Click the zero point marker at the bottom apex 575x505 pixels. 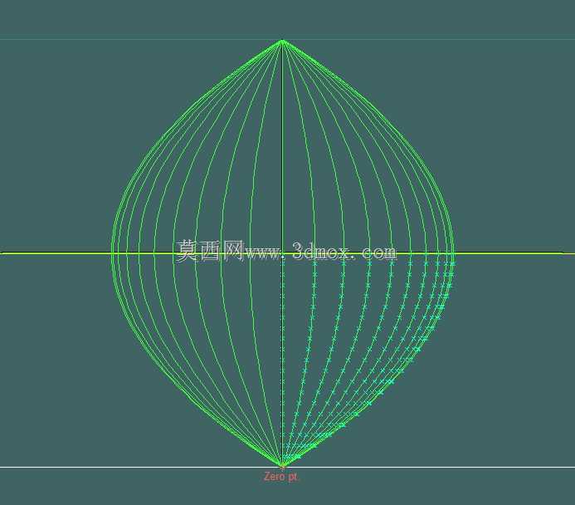coord(282,467)
